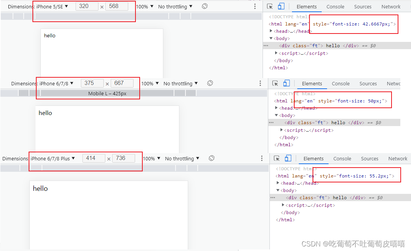
Task: Open No throttling dropdown in middle toolbar
Action: click(181, 83)
